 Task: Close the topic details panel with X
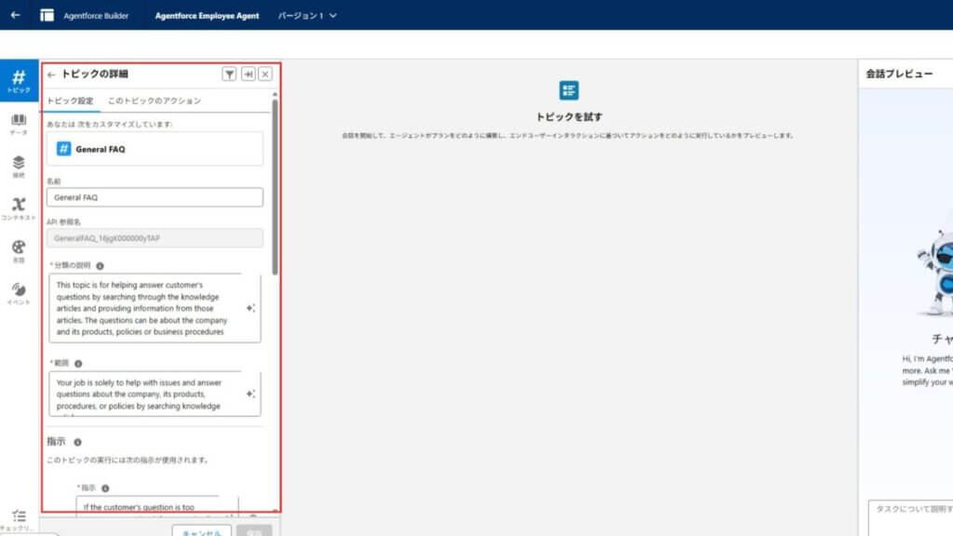(x=265, y=74)
